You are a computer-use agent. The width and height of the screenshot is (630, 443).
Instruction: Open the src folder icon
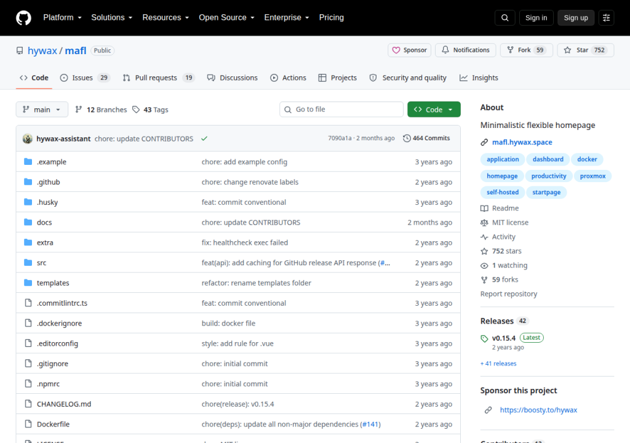tap(28, 263)
